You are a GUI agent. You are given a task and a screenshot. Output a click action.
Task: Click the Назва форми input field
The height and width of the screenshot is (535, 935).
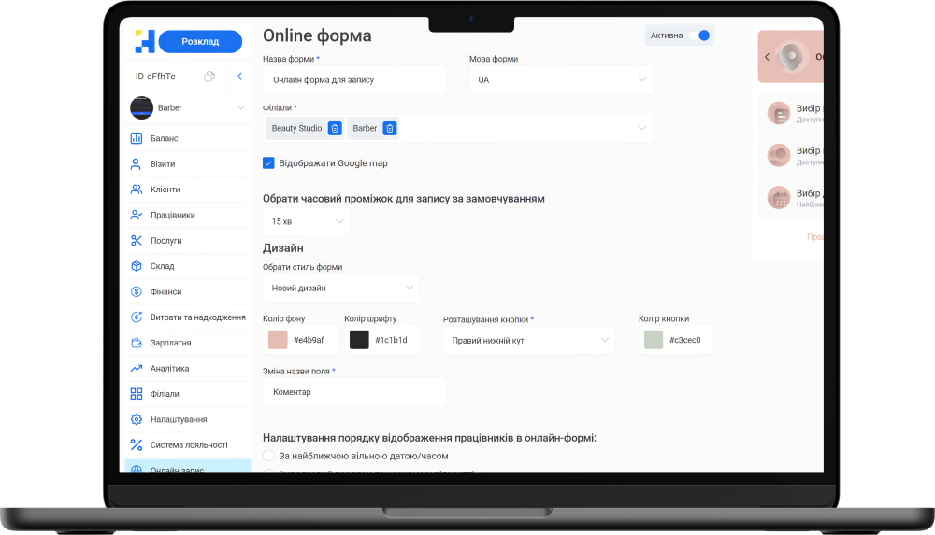[353, 80]
